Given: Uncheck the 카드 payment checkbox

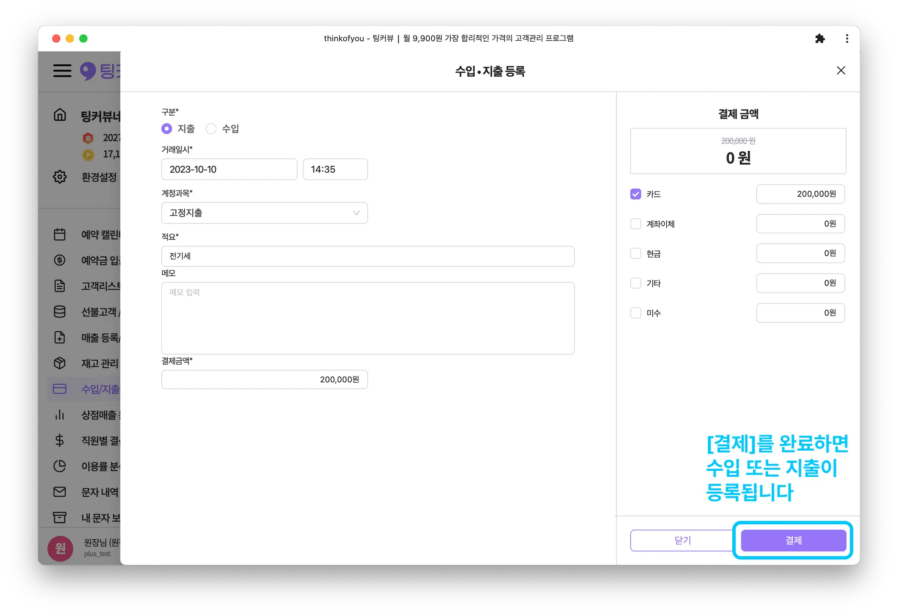Looking at the screenshot, I should click(635, 194).
